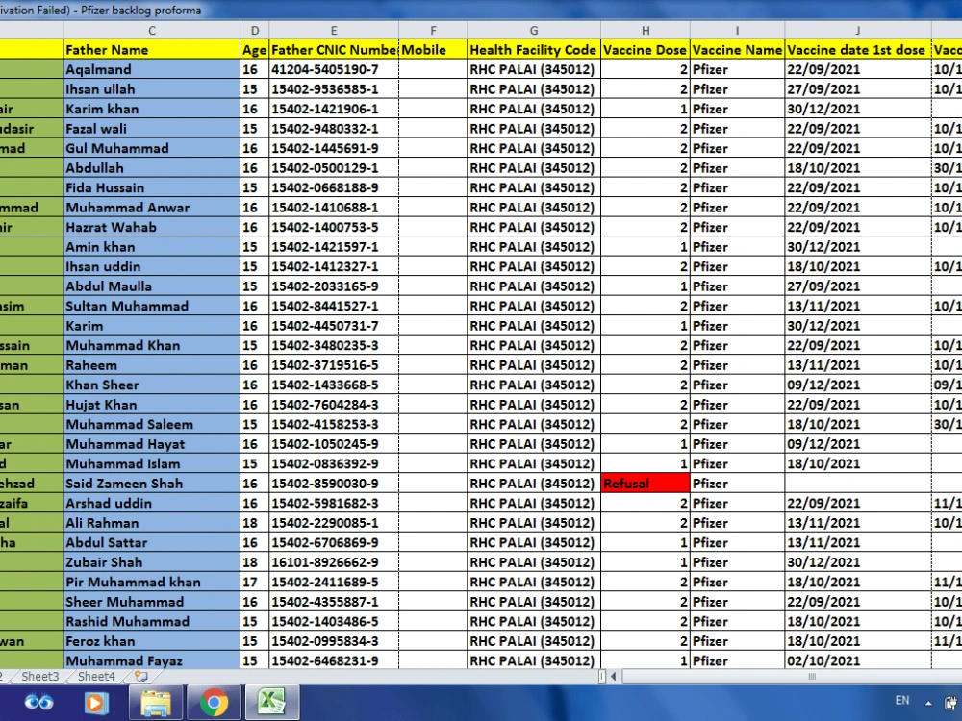Select the cell 'Gul Muhammad'
Screen dimensions: 962x721
coord(152,148)
